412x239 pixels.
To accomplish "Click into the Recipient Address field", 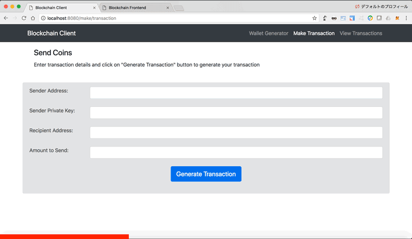I will click(x=236, y=133).
